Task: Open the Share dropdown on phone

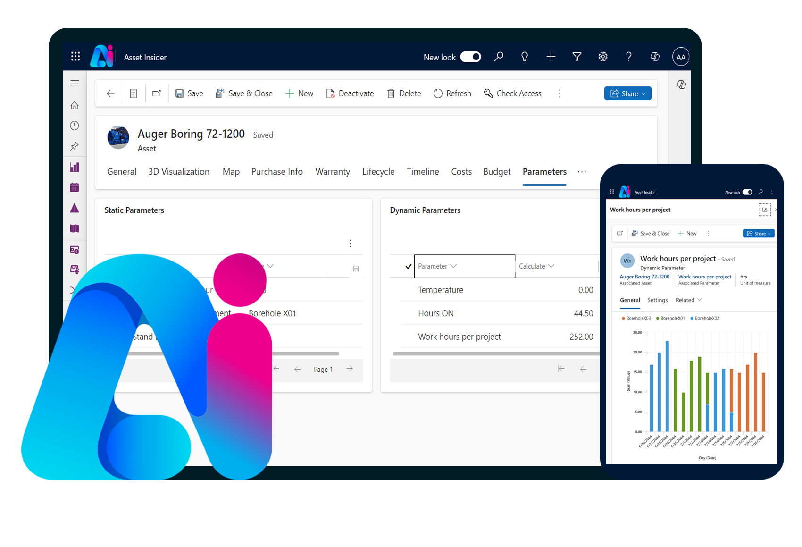Action: coord(759,234)
